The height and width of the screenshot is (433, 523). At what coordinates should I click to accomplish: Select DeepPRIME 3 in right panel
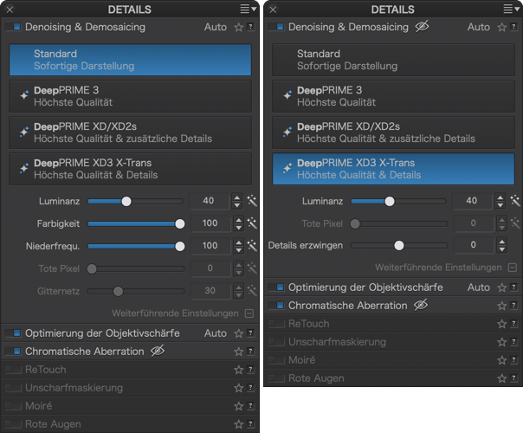(394, 96)
